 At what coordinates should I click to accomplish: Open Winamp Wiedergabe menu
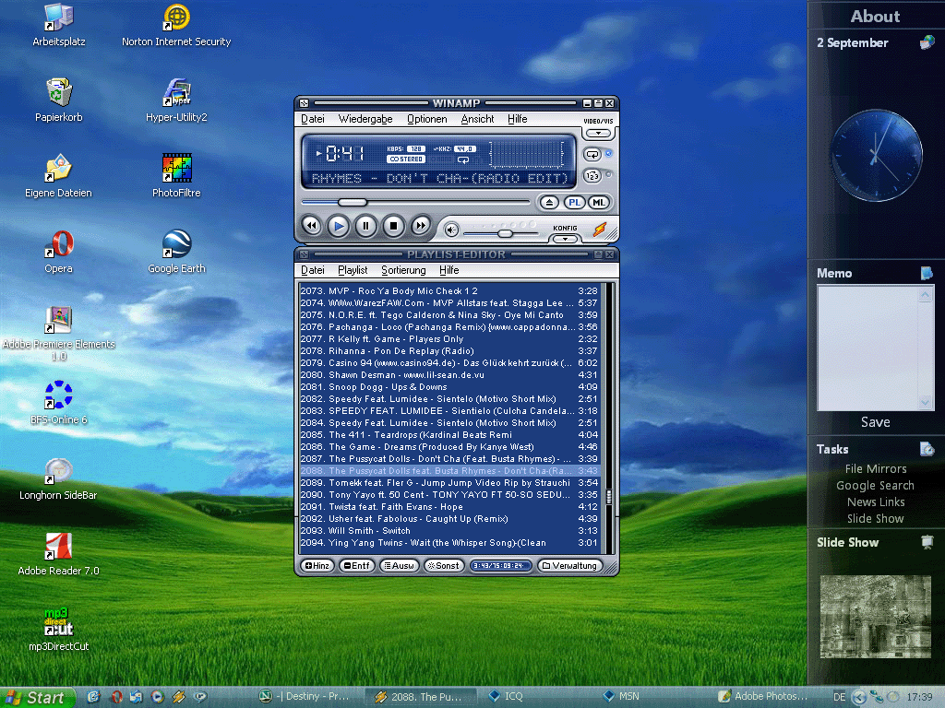pyautogui.click(x=365, y=119)
